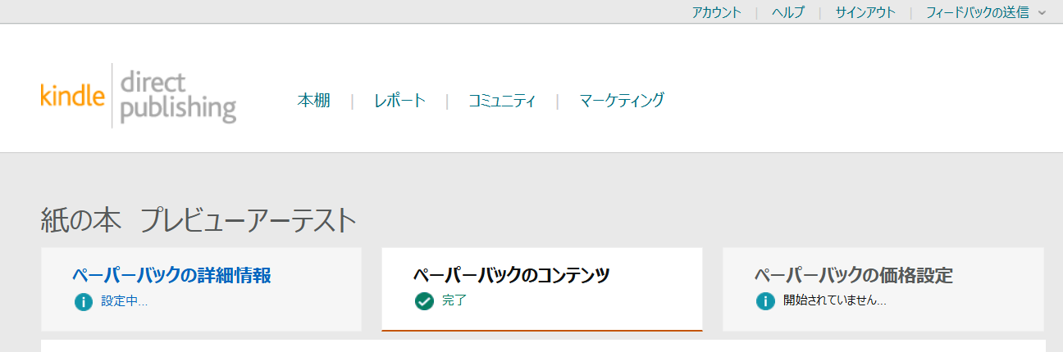This screenshot has width=1063, height=352.
Task: Go to 本棚 in the navigation
Action: (x=313, y=101)
